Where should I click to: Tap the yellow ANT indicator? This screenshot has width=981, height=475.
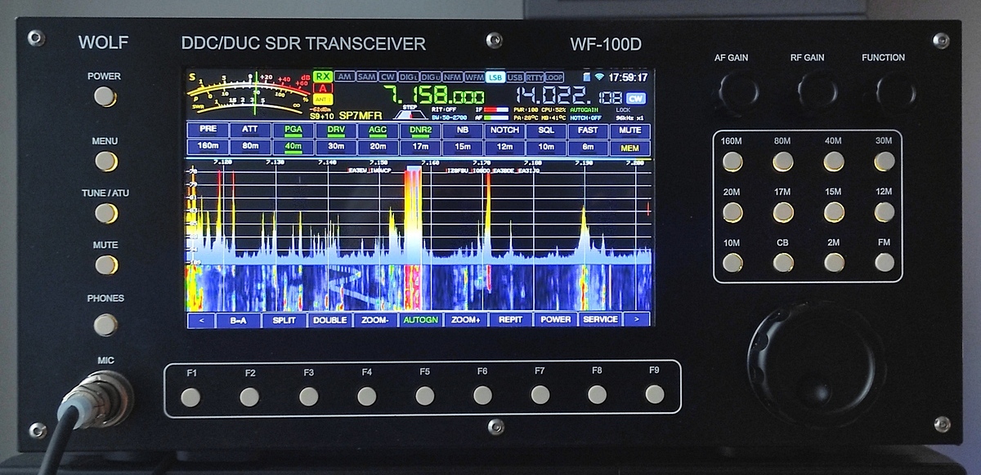(322, 100)
